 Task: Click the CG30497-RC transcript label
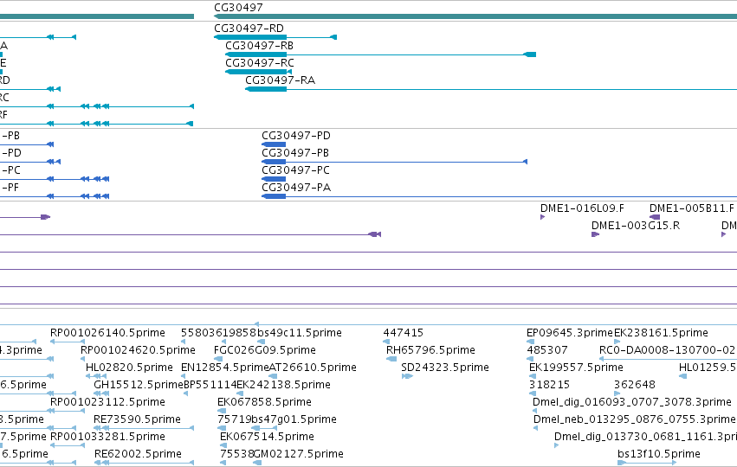click(260, 63)
